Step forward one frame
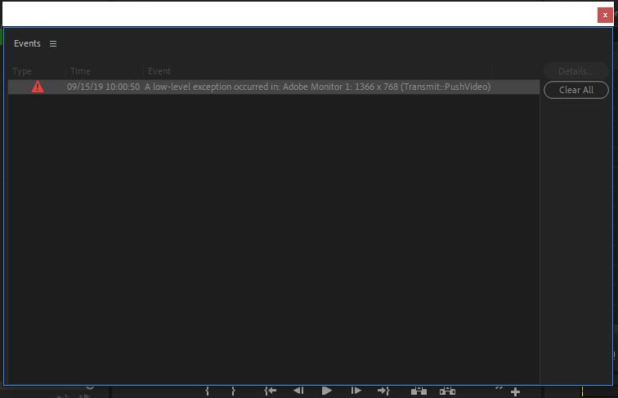 (356, 391)
